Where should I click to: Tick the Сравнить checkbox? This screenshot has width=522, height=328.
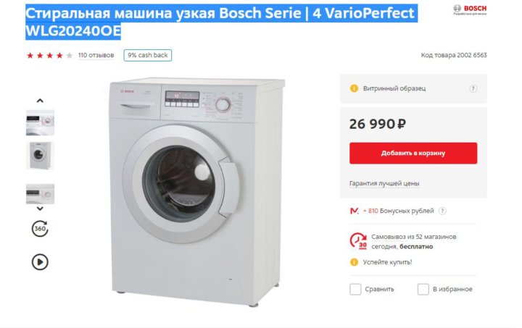(x=355, y=289)
